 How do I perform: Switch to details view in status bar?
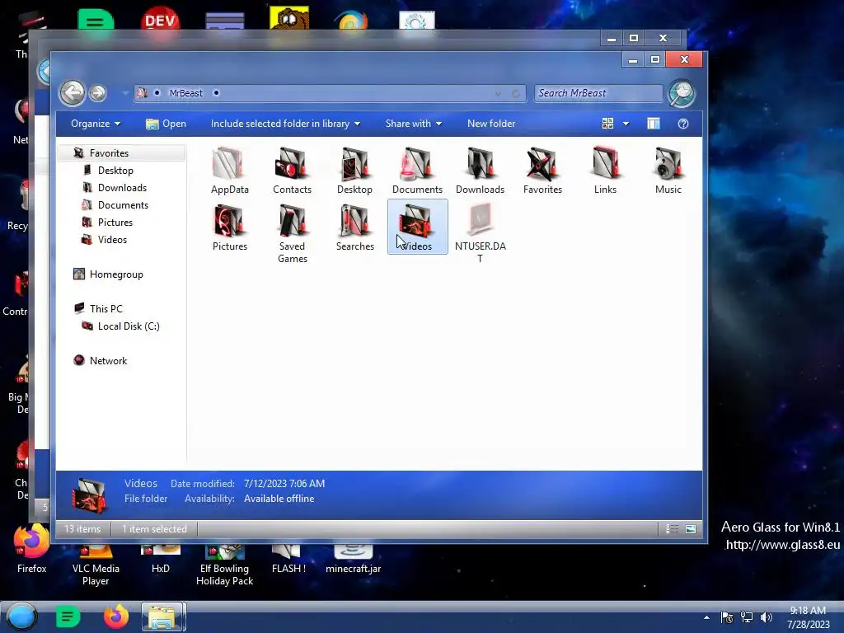672,529
